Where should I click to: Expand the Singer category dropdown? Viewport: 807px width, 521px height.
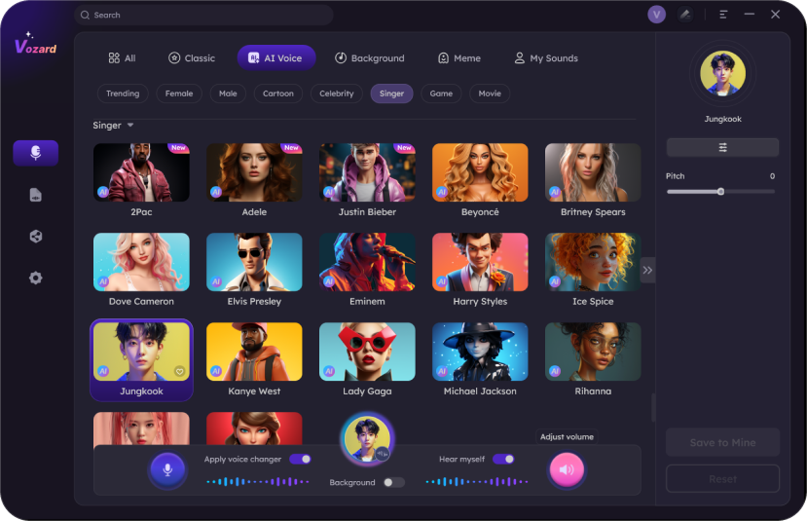[129, 126]
